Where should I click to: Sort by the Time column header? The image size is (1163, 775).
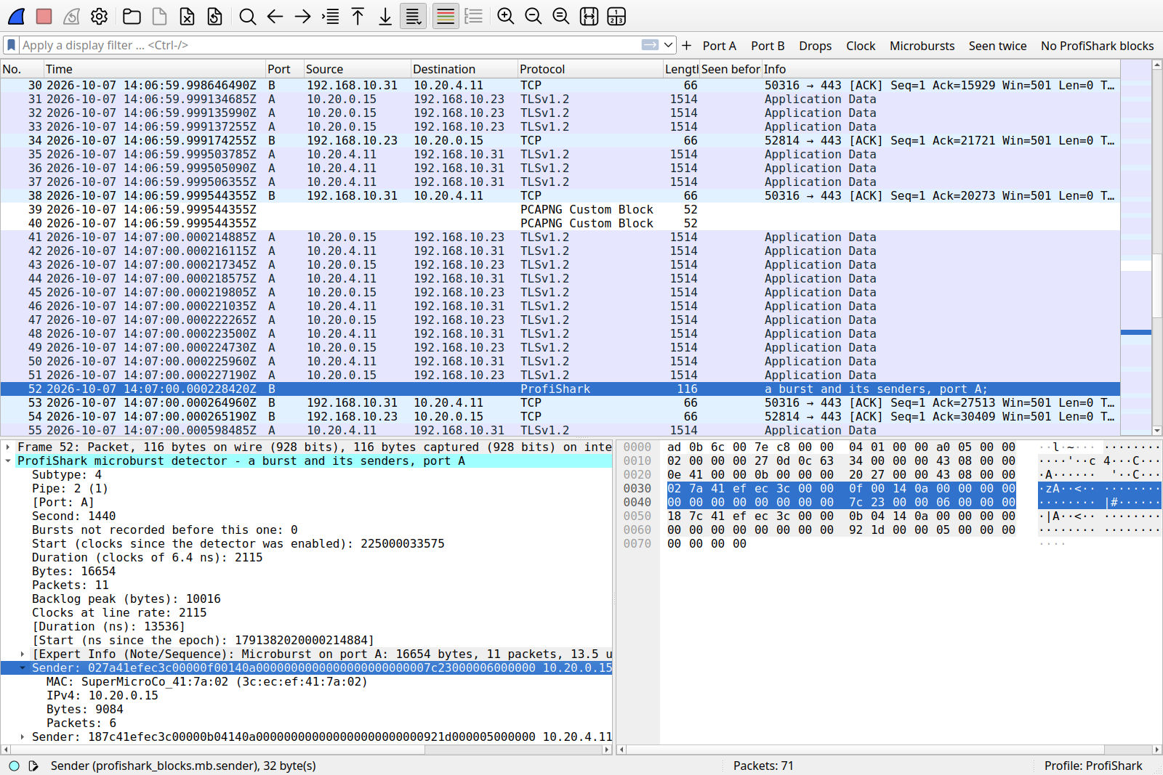point(154,69)
